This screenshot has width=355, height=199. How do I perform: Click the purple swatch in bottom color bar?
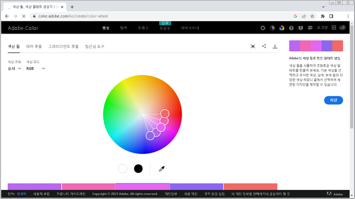[x=34, y=186]
